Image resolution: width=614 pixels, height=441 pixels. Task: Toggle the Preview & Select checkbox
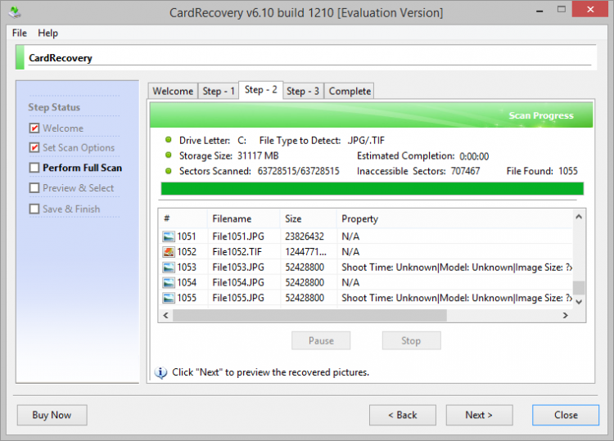coord(34,188)
